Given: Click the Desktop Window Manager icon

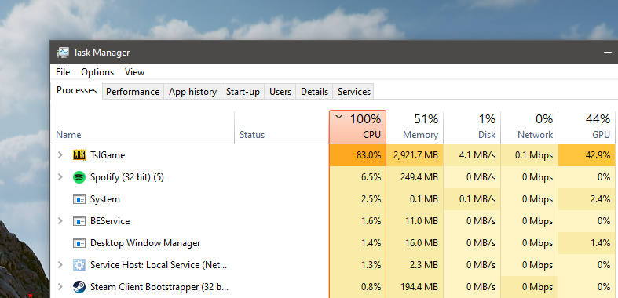Looking at the screenshot, I should coord(79,243).
